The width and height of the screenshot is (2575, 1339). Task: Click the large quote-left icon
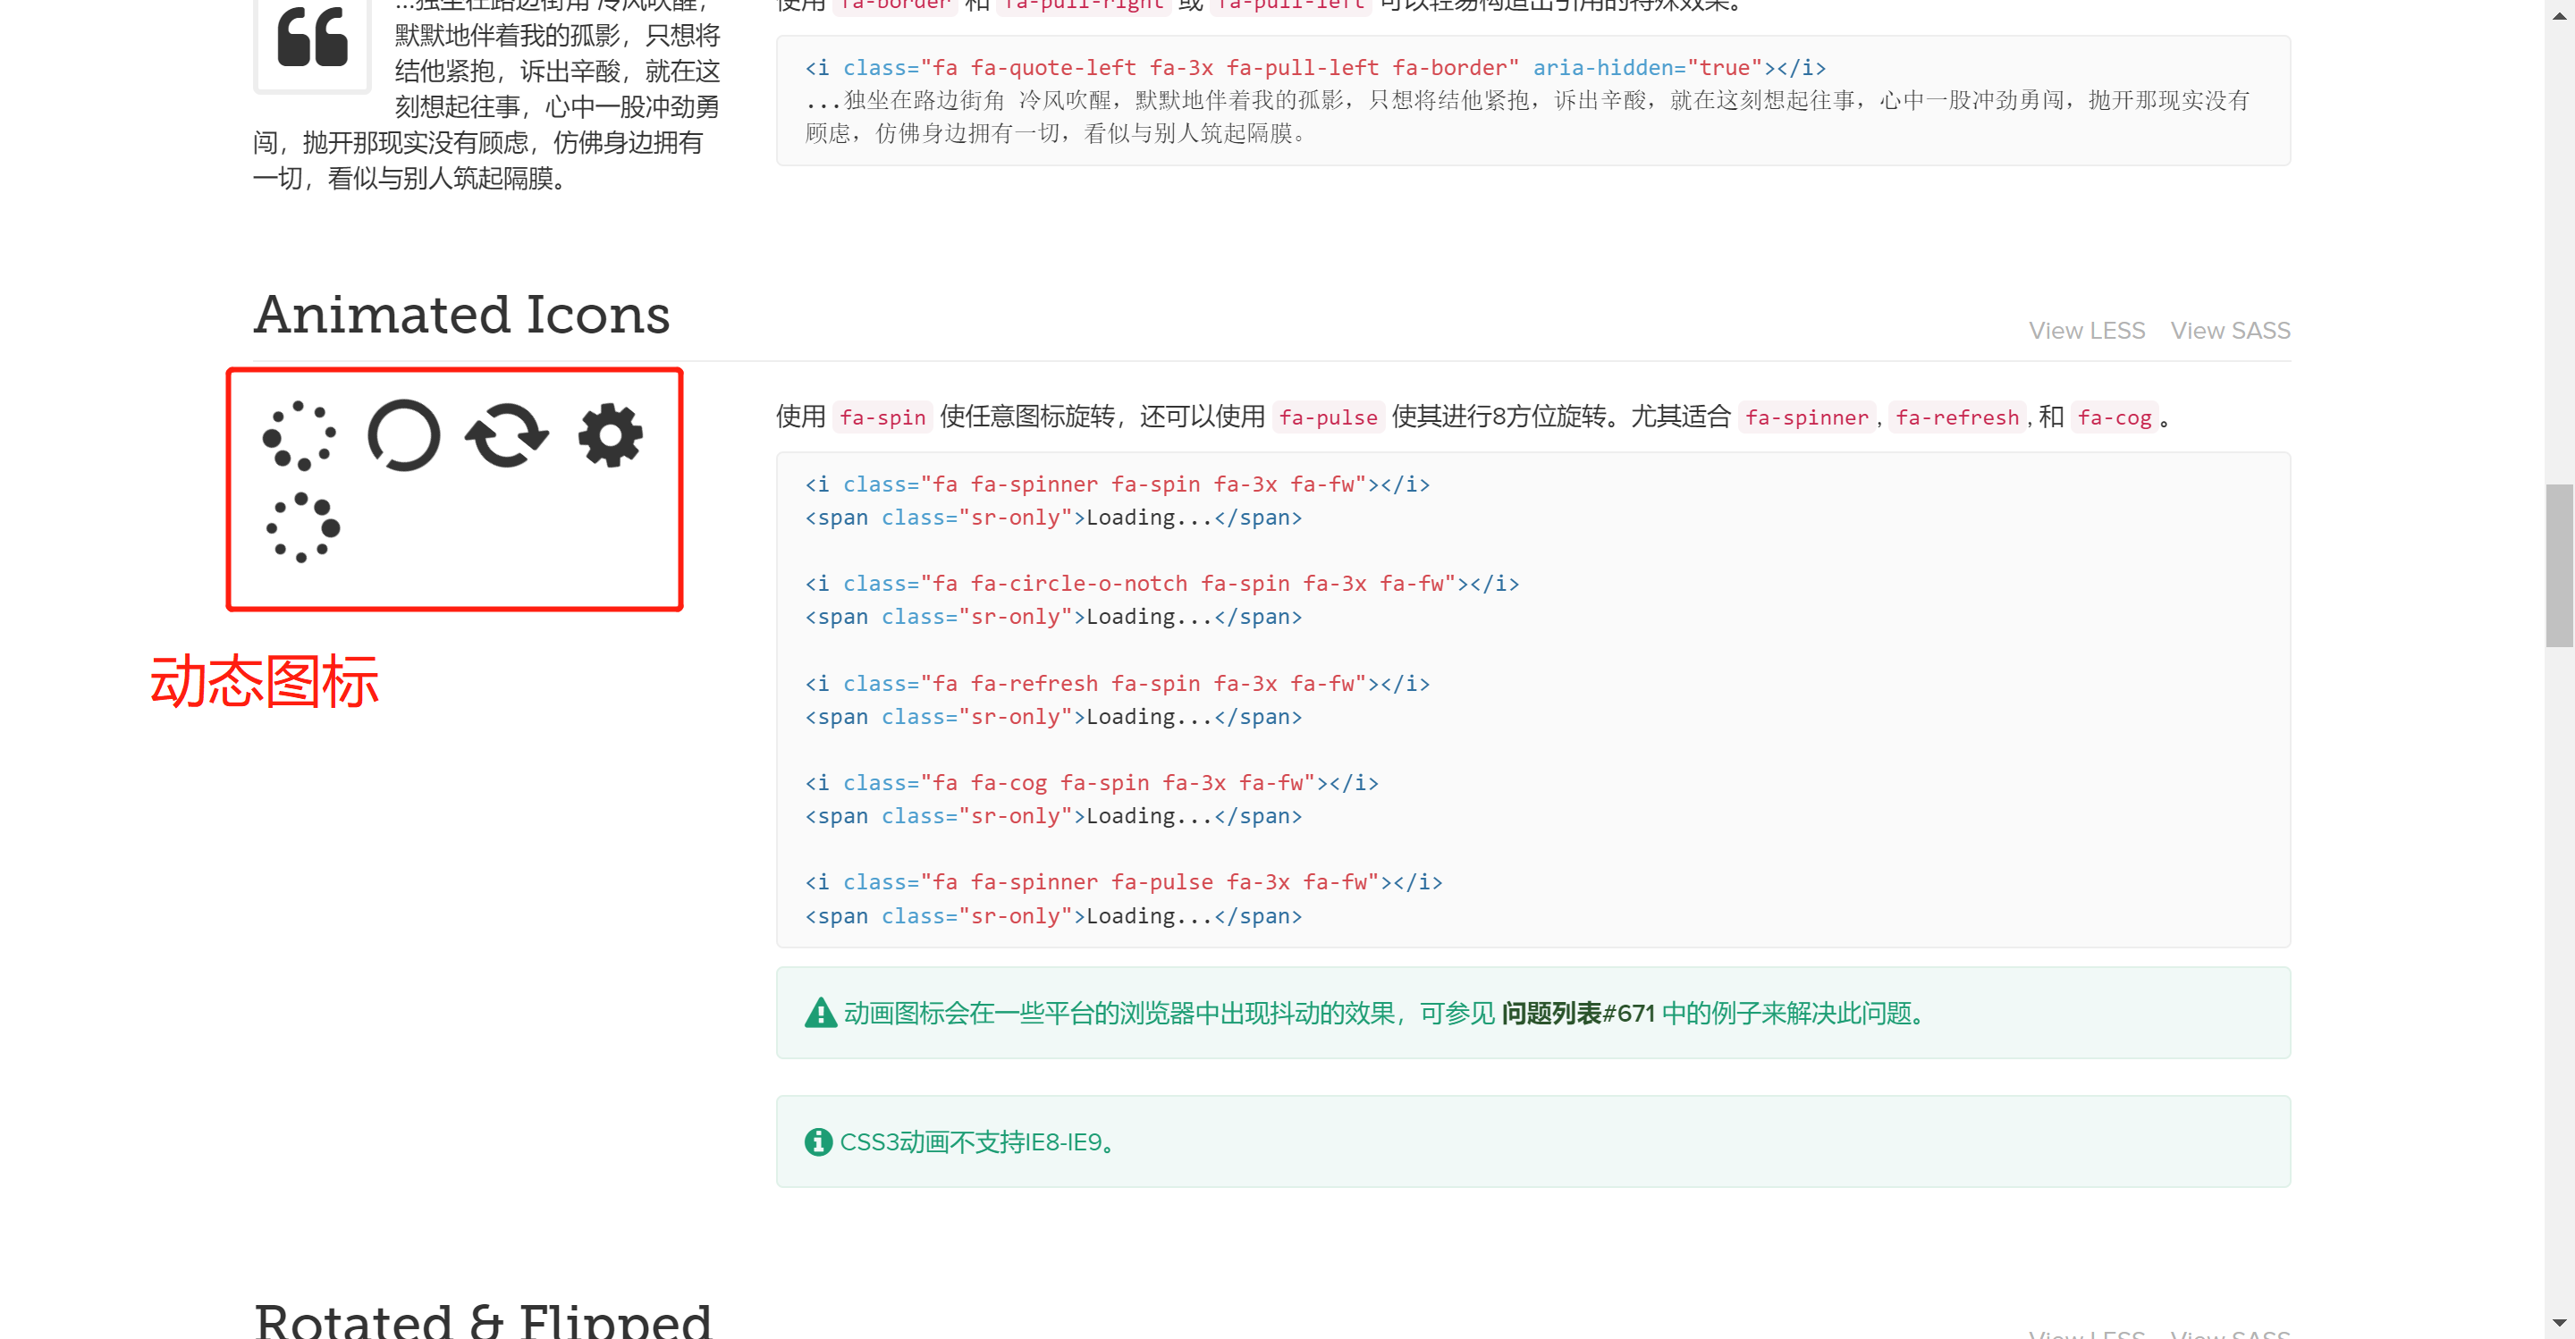[x=312, y=38]
